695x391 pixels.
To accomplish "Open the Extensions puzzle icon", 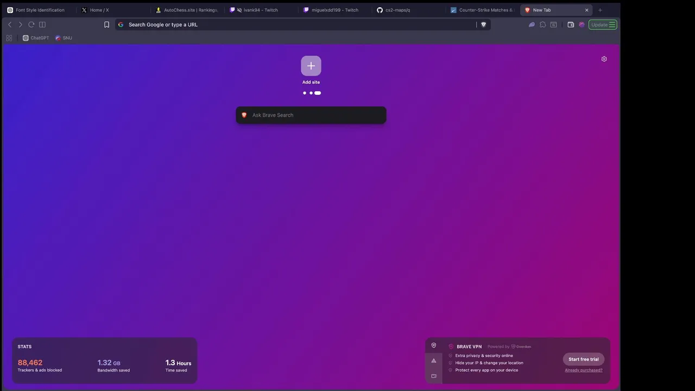I will 542,24.
